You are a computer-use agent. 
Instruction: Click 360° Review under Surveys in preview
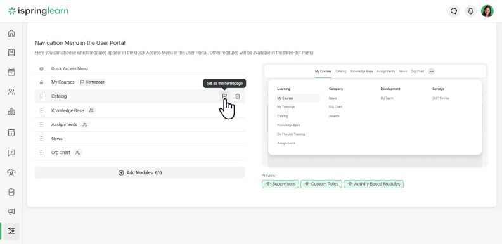point(441,98)
